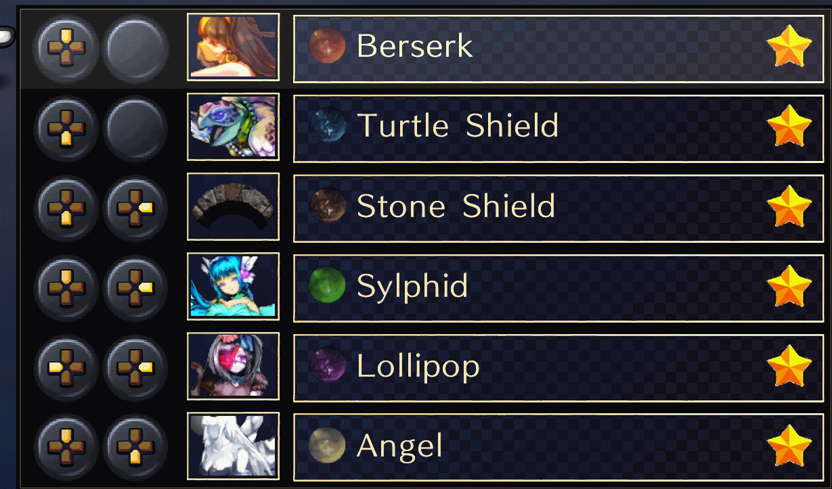This screenshot has width=832, height=489.
Task: Click the stone arch shield thumbnail
Action: click(x=234, y=207)
